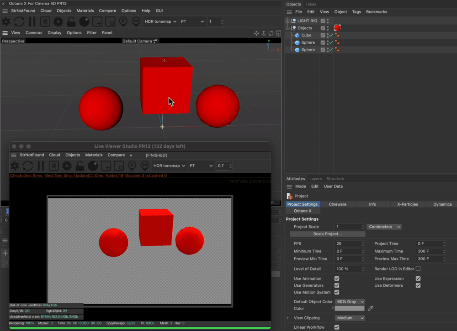Image resolution: width=457 pixels, height=331 pixels.
Task: Toggle the lock resolution padlock icon in the top toolbar
Action: [x=71, y=21]
